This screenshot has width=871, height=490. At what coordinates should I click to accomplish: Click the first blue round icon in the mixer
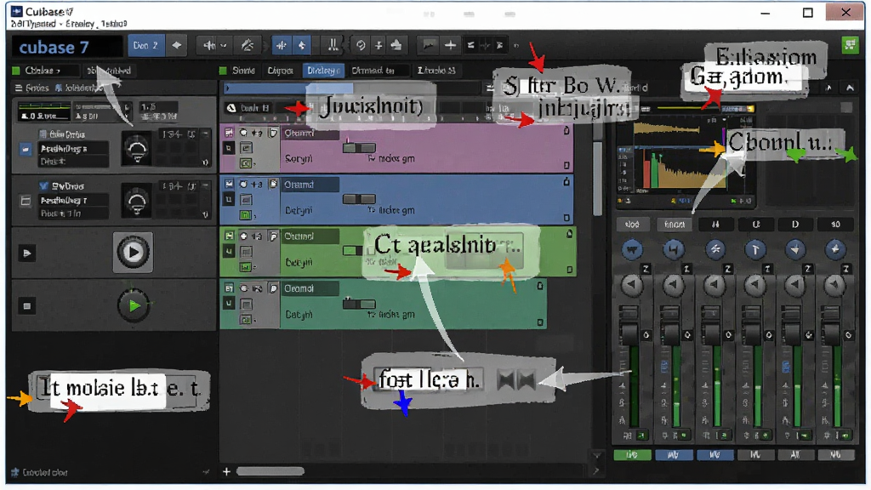[x=632, y=250]
